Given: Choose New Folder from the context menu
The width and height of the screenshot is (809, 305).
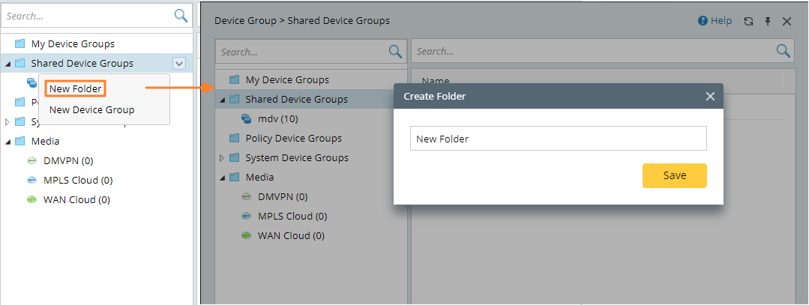Looking at the screenshot, I should click(75, 88).
